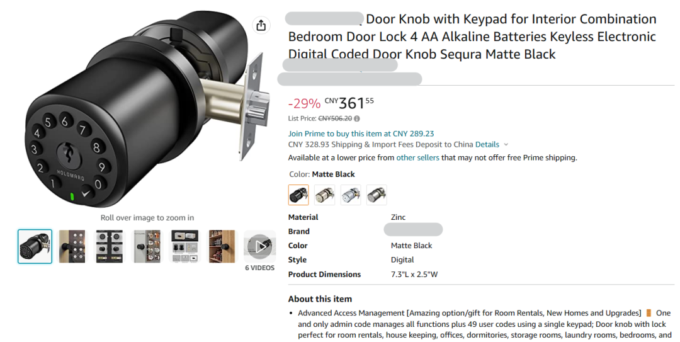Click the share icon above product image

[261, 25]
